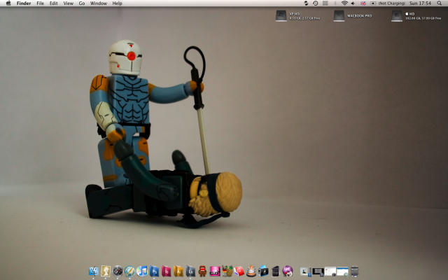
Task: Launch Safari from the Dock
Action: [129, 271]
